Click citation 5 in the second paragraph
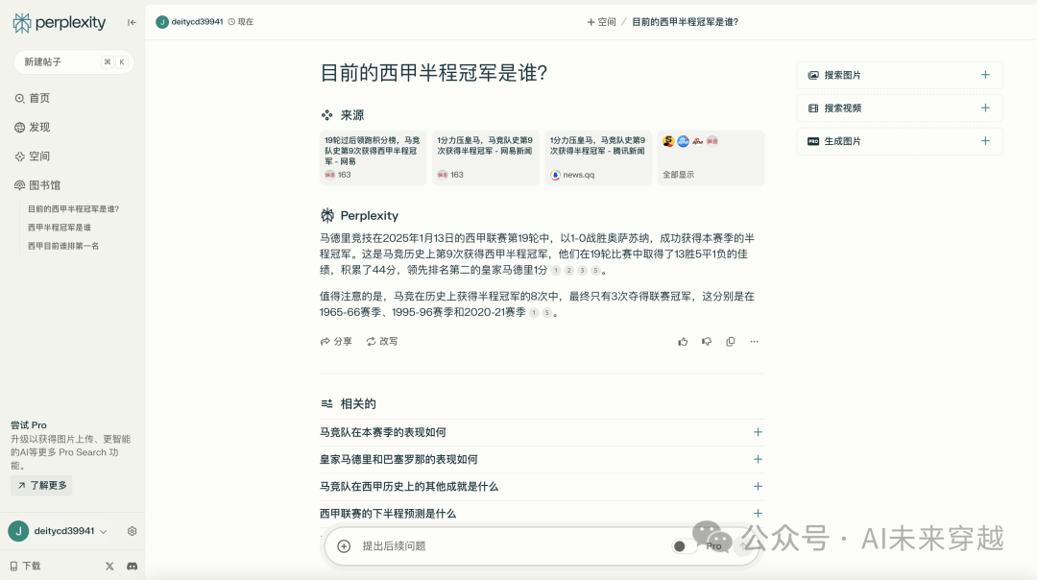Viewport: 1037px width, 580px height. click(547, 313)
